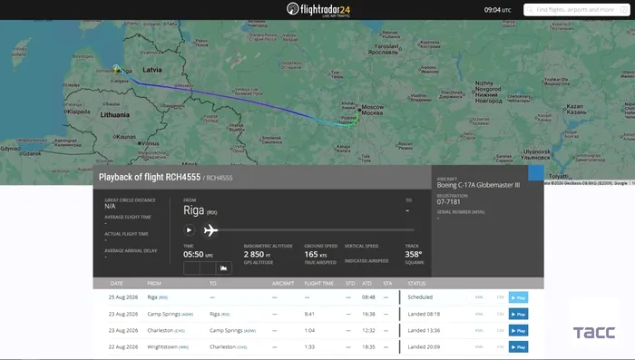Screen dimensions: 635x360
Task: Start flight playback with round play button
Action: pyautogui.click(x=189, y=230)
